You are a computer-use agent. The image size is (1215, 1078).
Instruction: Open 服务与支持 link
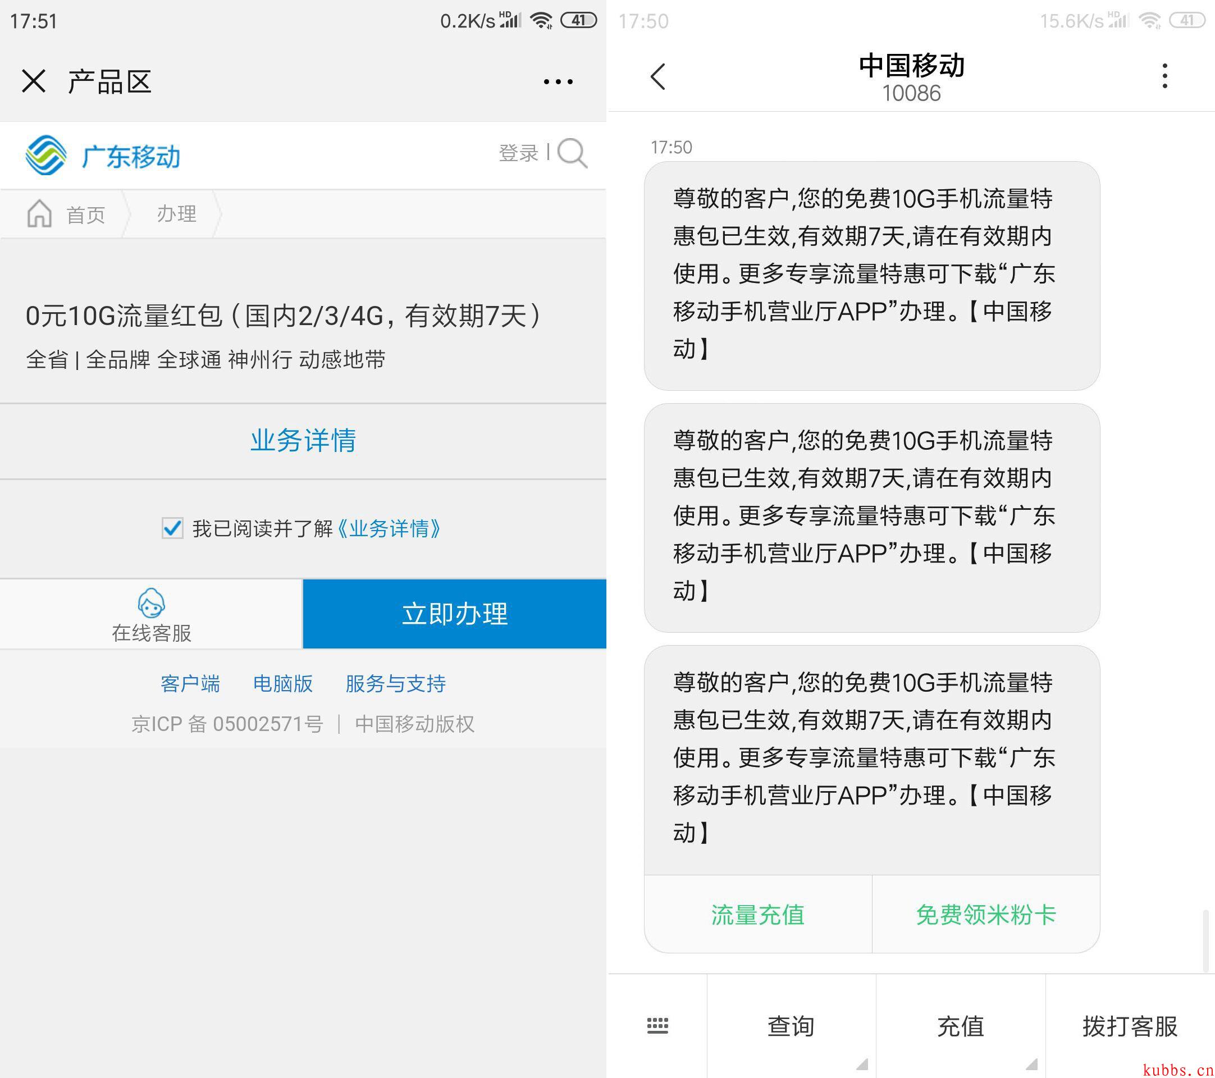[x=395, y=683]
